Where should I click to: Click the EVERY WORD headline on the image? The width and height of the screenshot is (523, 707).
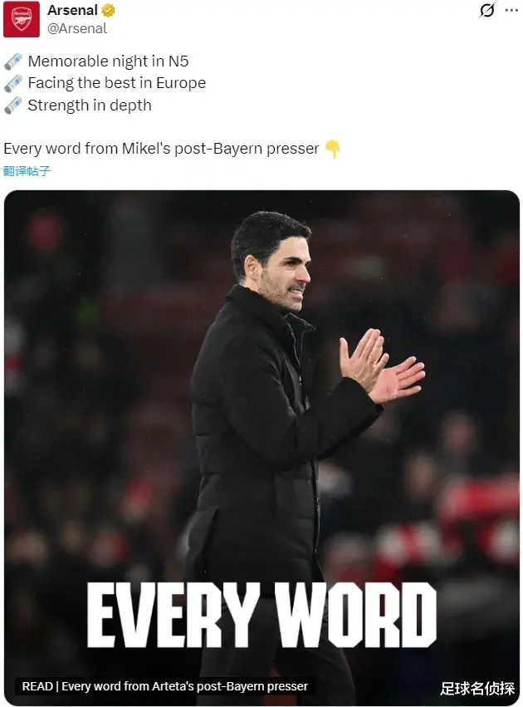point(261,615)
